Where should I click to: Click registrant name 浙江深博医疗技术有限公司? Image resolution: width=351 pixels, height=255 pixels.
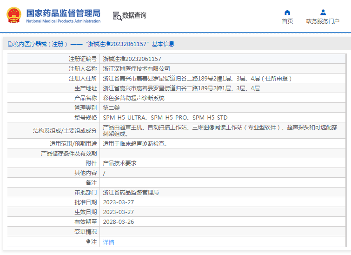coord(136,69)
